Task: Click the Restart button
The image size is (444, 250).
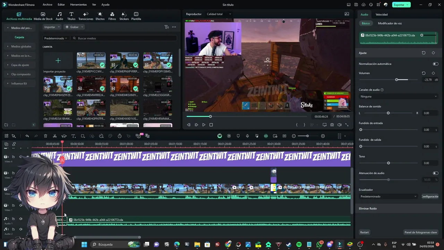Action: [x=364, y=232]
